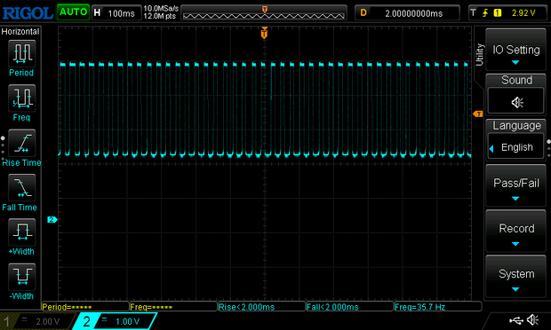Click the USB connection status icon
The image size is (551, 330).
tap(515, 320)
